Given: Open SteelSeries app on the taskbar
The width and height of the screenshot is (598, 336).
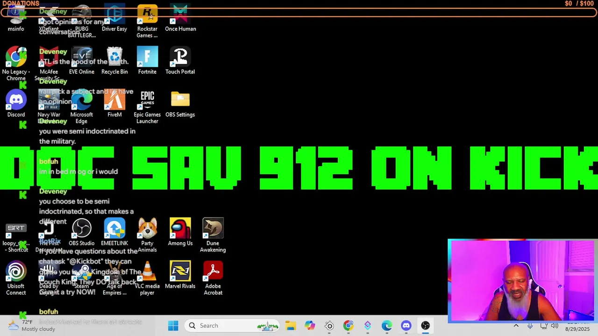Looking at the screenshot, I should pyautogui.click(x=329, y=326).
